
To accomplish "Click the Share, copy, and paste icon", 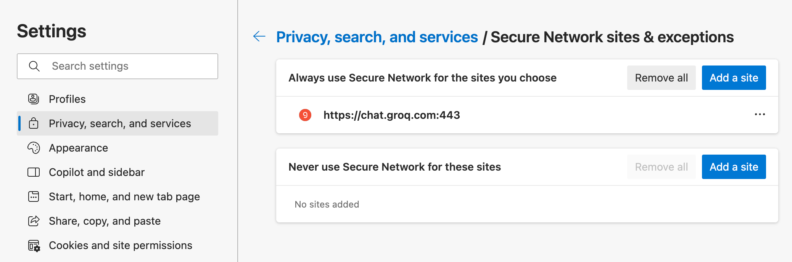I will pos(34,221).
